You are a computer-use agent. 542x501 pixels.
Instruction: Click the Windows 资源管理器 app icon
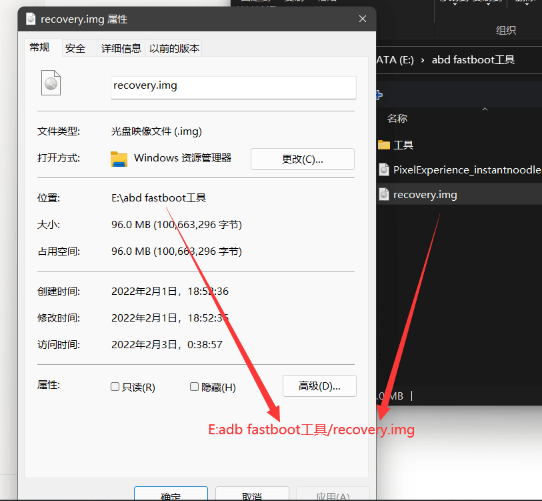coord(119,159)
